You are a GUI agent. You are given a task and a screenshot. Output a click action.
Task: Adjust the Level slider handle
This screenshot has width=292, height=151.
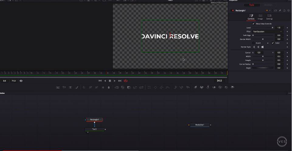click(x=273, y=28)
